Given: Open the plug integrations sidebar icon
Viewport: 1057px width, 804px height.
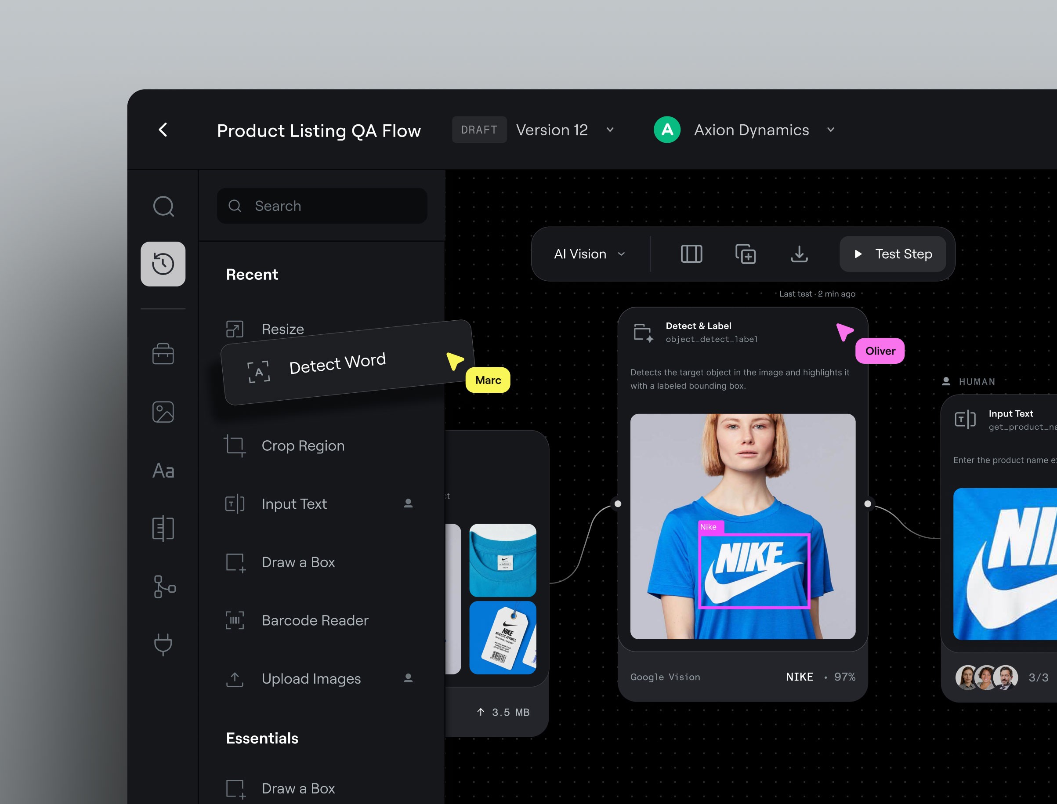Looking at the screenshot, I should pos(163,644).
